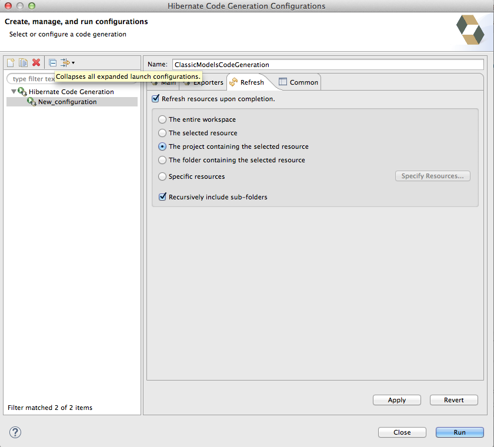Choose project containing the selected resource

pyautogui.click(x=162, y=146)
